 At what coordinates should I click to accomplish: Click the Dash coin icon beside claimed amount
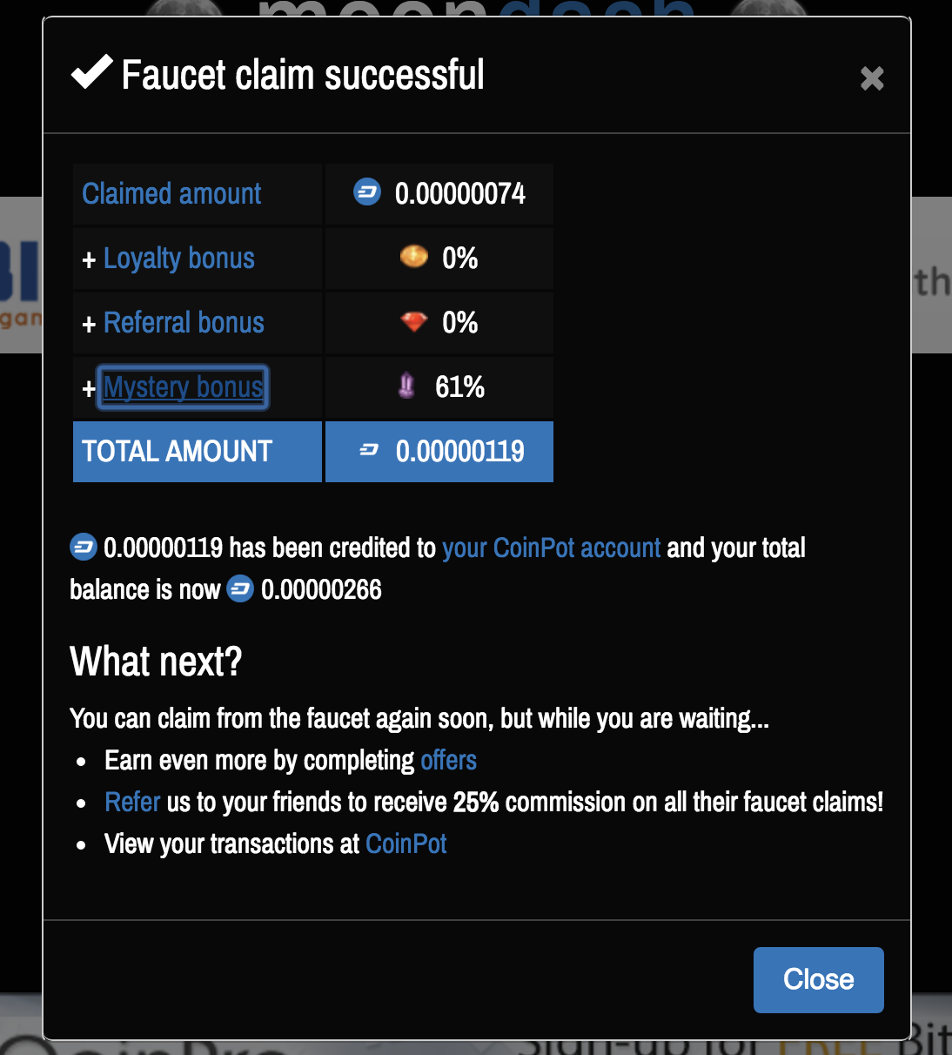tap(367, 192)
